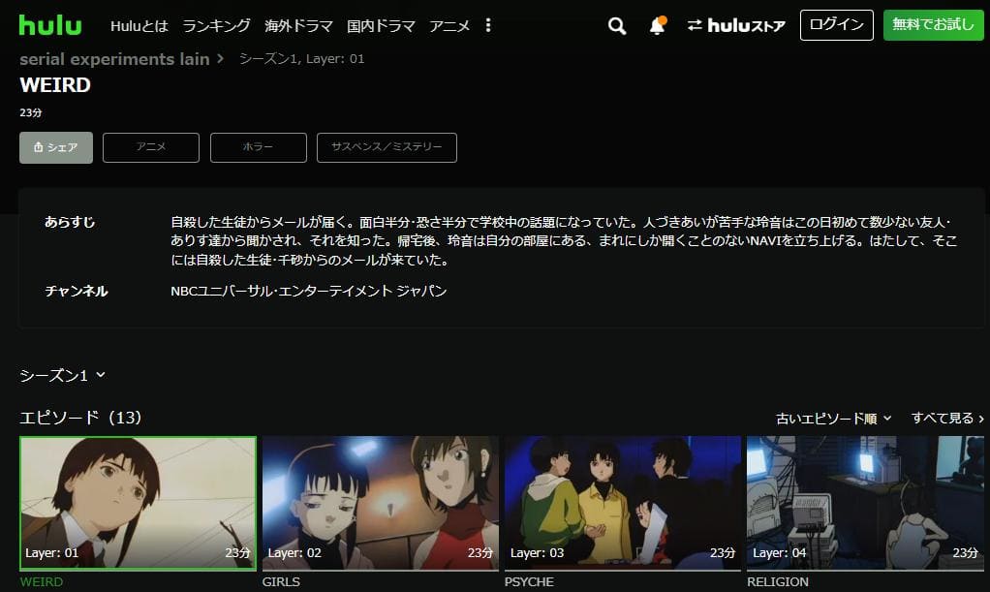This screenshot has height=592, width=990.
Task: Click the あらすじ label
Action: click(x=70, y=223)
